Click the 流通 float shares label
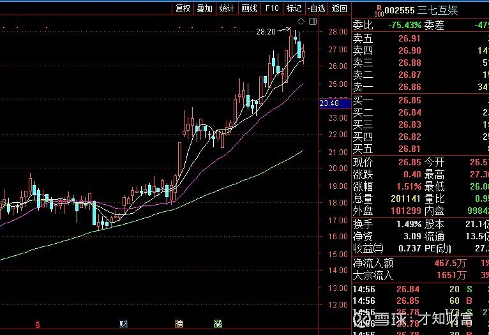Viewport: 489px width, 335px height. point(434,237)
